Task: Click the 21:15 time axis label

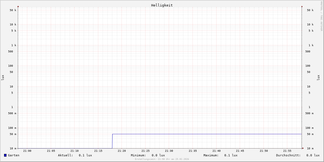Action: click(x=98, y=151)
